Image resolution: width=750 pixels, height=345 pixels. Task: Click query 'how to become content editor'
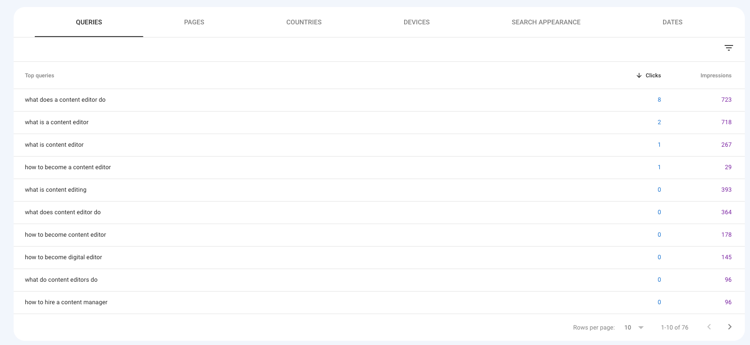(65, 235)
